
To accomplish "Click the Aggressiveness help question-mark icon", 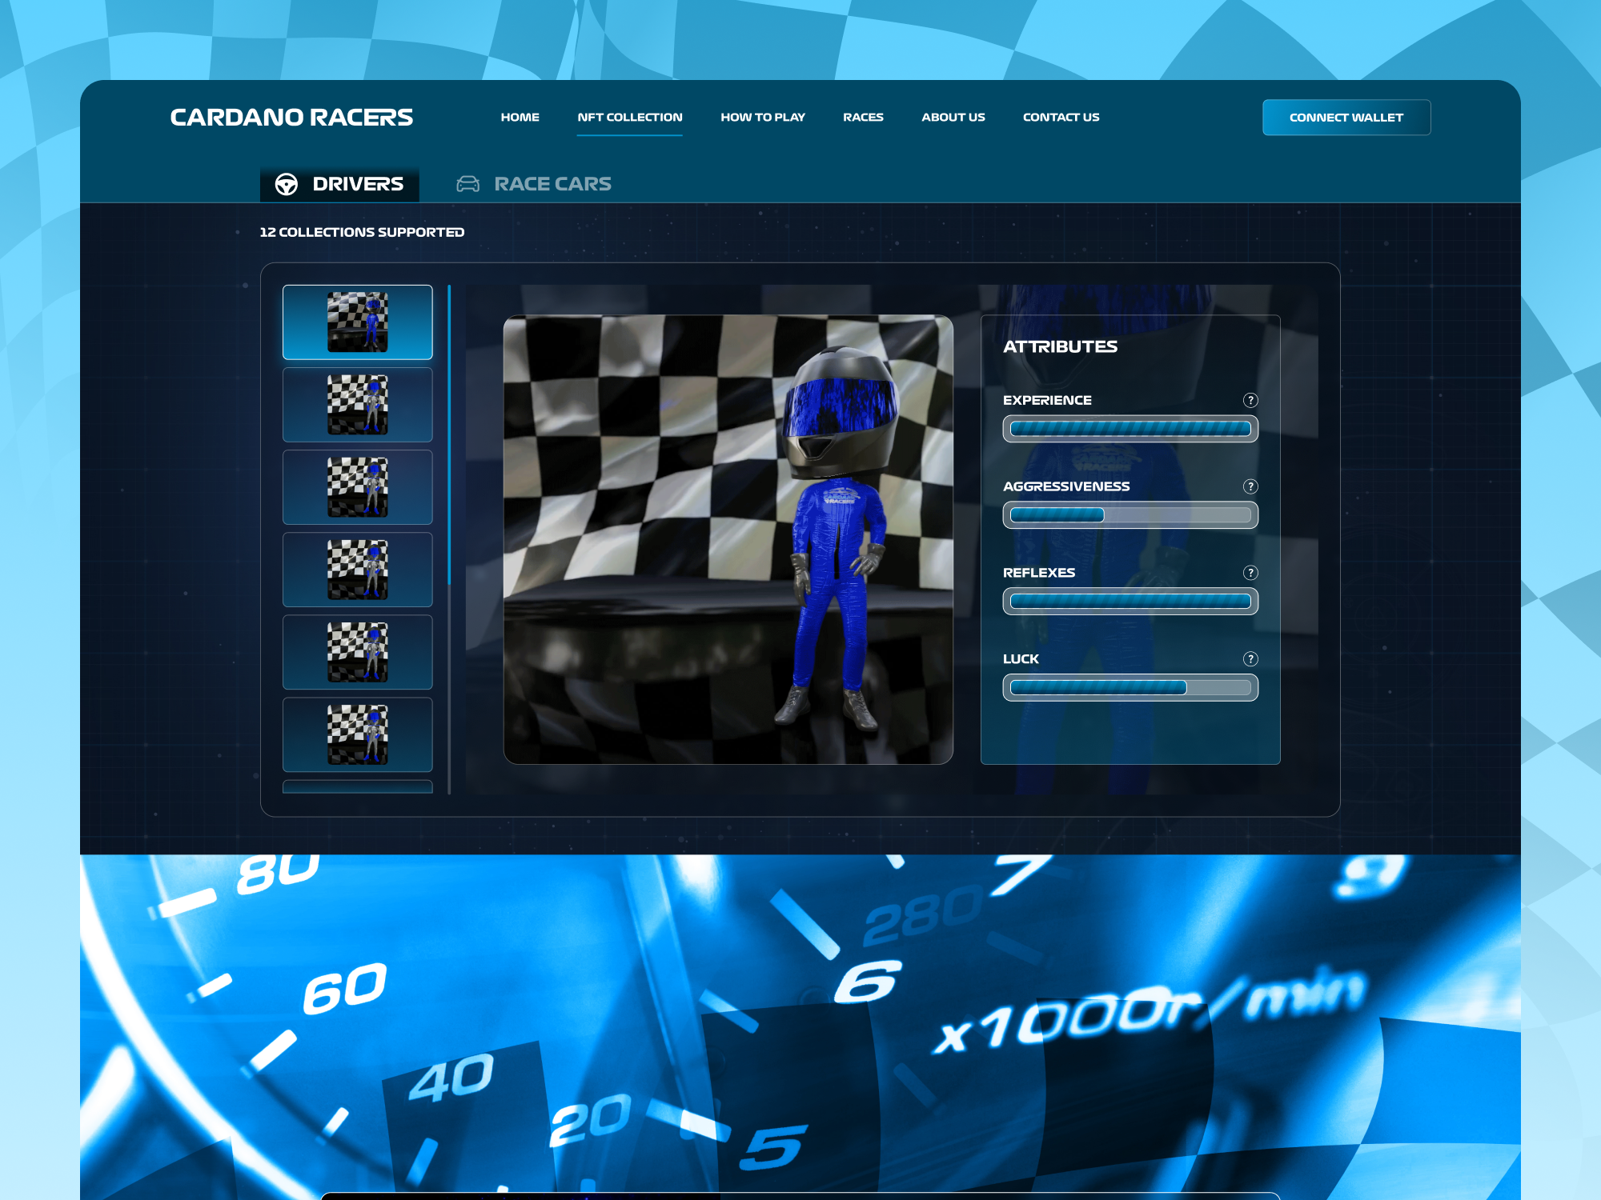I will pyautogui.click(x=1250, y=486).
